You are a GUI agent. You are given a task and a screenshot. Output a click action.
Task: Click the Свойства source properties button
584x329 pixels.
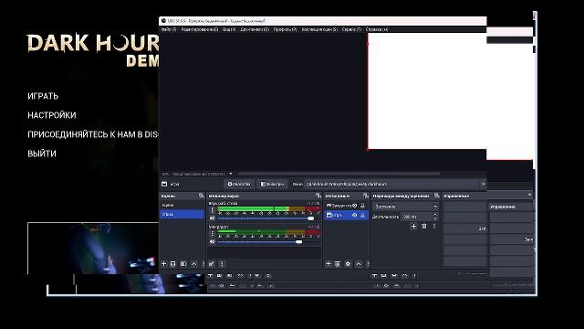[x=239, y=184]
